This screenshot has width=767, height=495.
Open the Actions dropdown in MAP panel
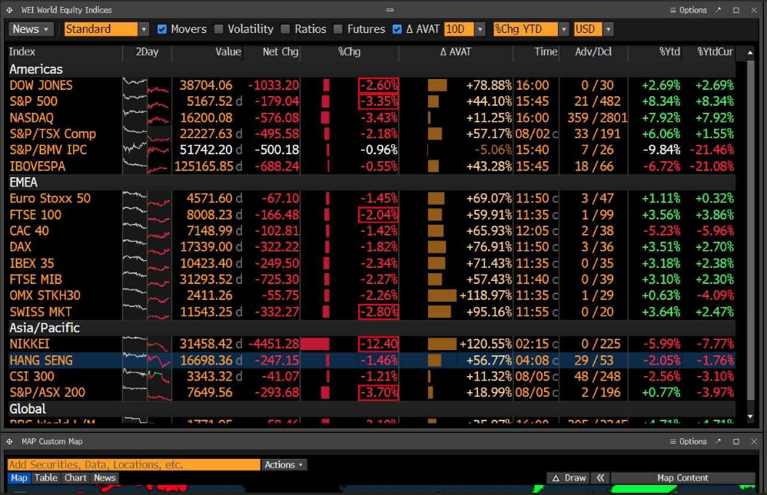(284, 465)
